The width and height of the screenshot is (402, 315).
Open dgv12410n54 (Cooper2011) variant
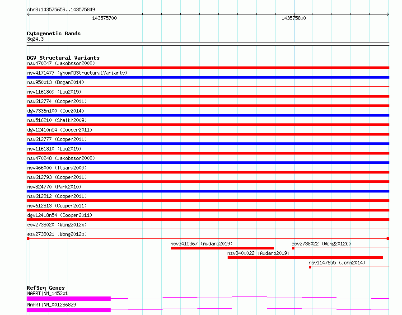point(60,130)
